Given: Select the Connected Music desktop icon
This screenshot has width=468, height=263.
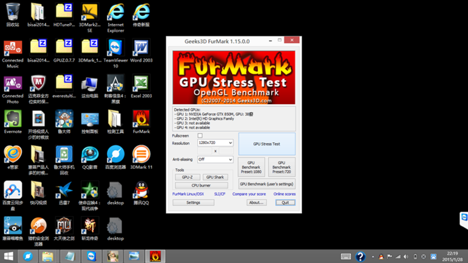Looking at the screenshot, I should point(13,54).
